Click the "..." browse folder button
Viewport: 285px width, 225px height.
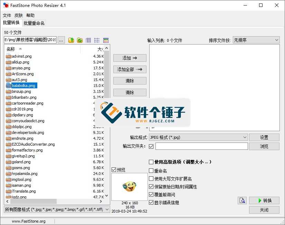point(61,40)
